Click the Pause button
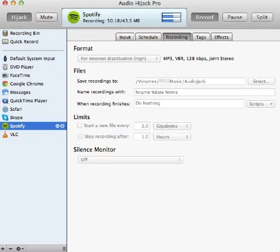Screen dimensions: 280x252 click(x=235, y=17)
